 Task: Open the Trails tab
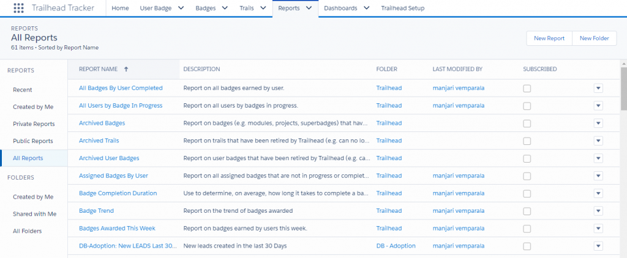(x=247, y=8)
